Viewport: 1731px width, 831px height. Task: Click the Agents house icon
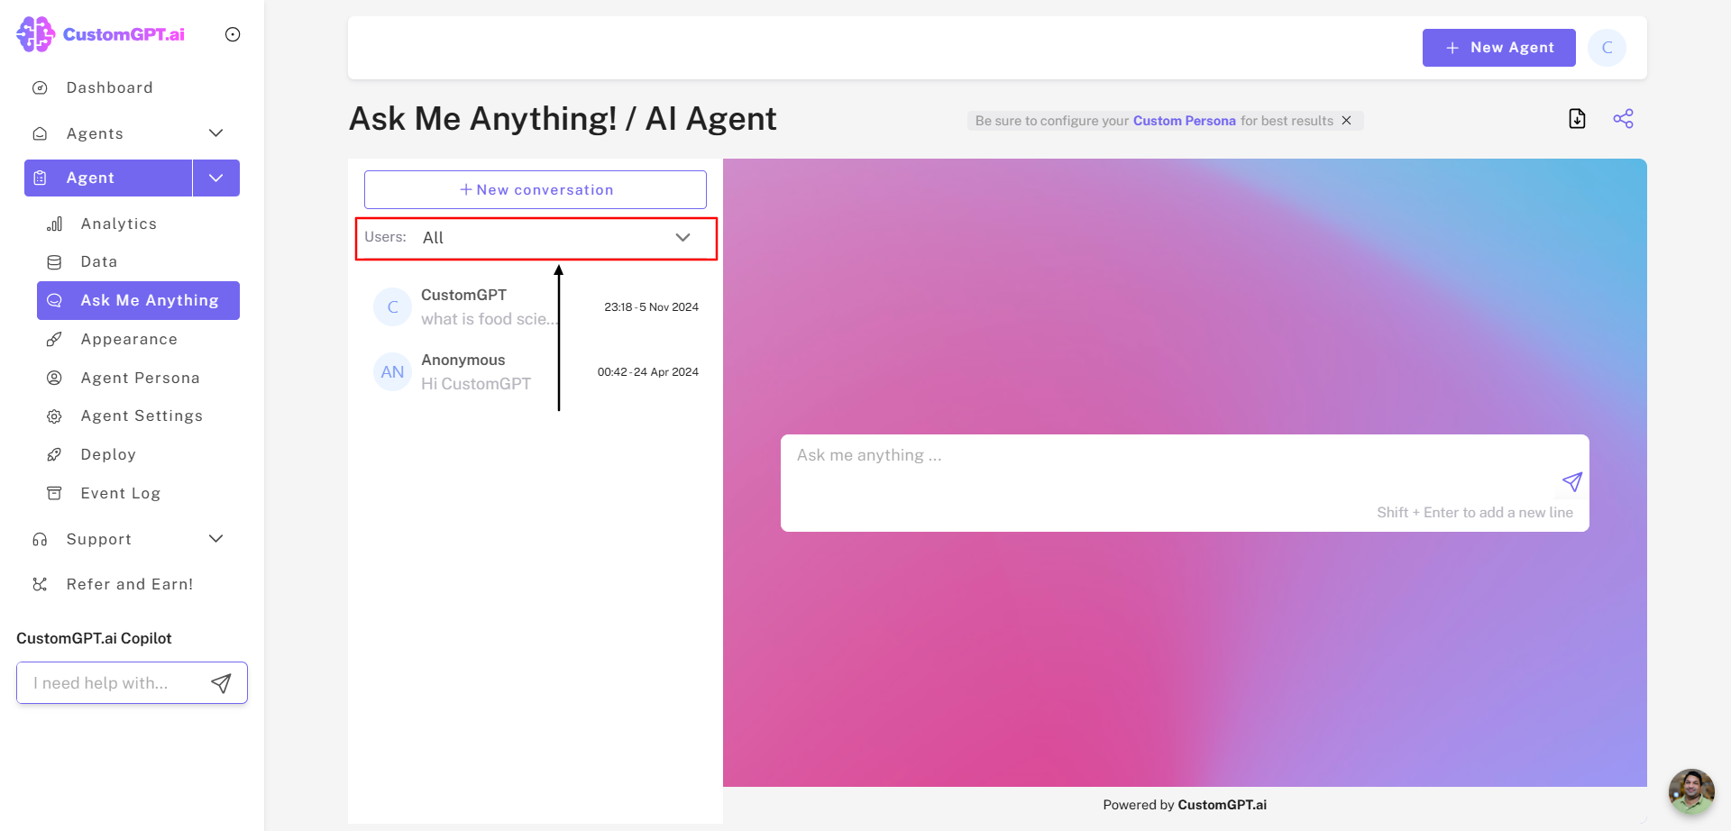pyautogui.click(x=40, y=133)
